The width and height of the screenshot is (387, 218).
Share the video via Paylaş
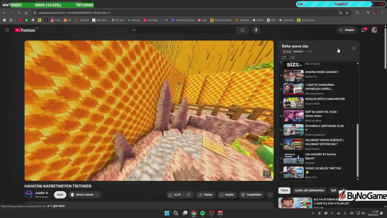click(x=205, y=195)
